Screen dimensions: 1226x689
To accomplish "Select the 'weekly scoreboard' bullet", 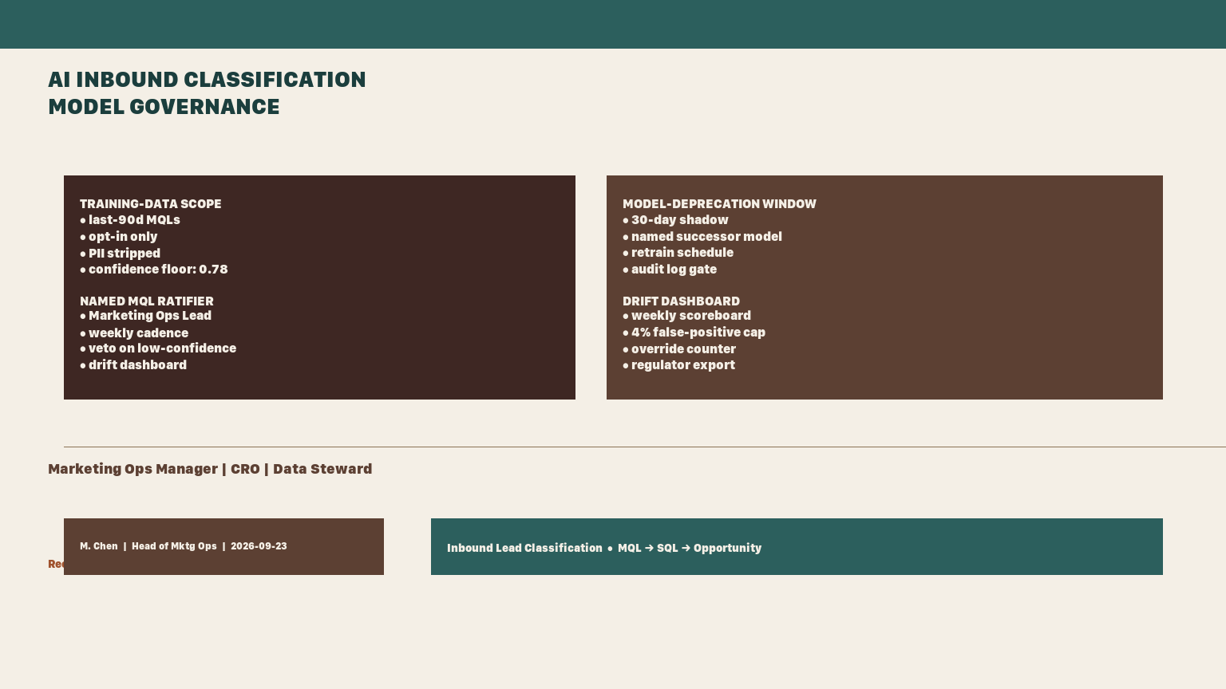I will click(686, 316).
